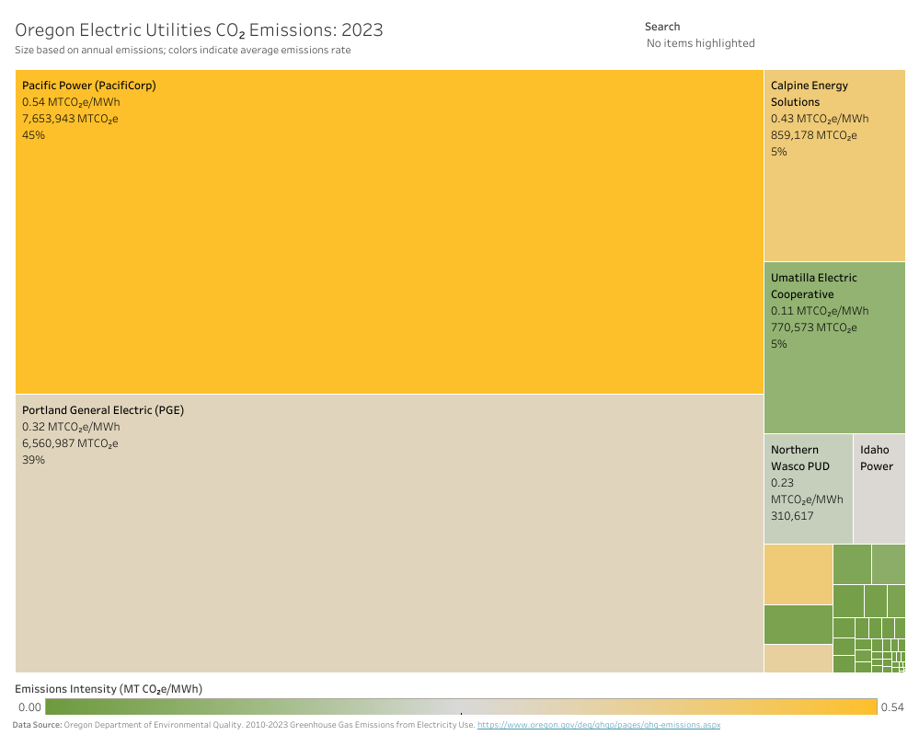Click the 'Emissions Intensity (MT CO₂e/MWh)' legend title
The image size is (919, 735).
coord(109,689)
